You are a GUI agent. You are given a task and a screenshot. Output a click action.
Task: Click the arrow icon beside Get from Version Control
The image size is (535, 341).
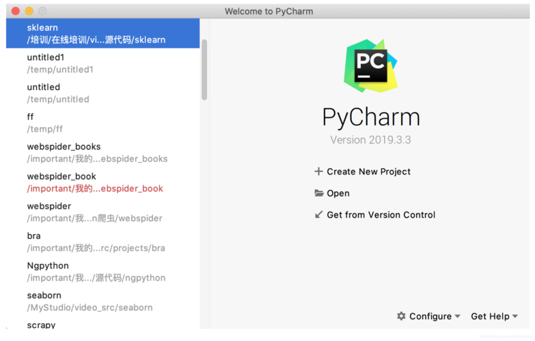(x=318, y=215)
